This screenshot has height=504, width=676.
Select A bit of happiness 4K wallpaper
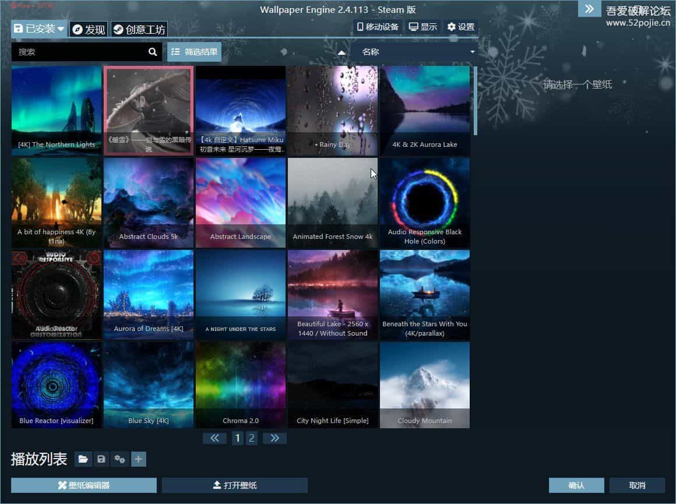click(57, 203)
